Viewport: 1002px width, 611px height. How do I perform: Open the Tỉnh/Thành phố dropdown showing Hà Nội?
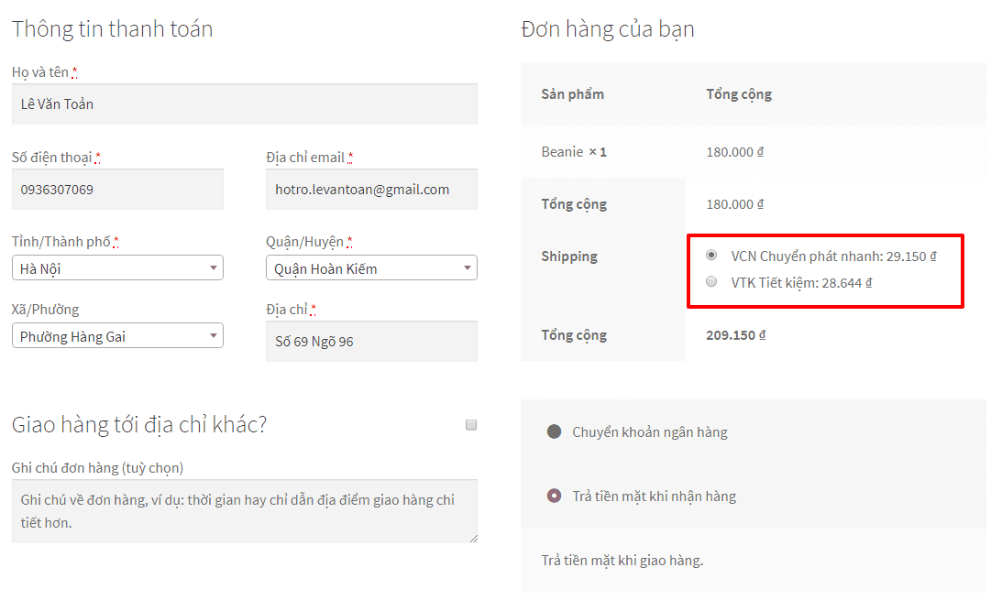[x=117, y=268]
